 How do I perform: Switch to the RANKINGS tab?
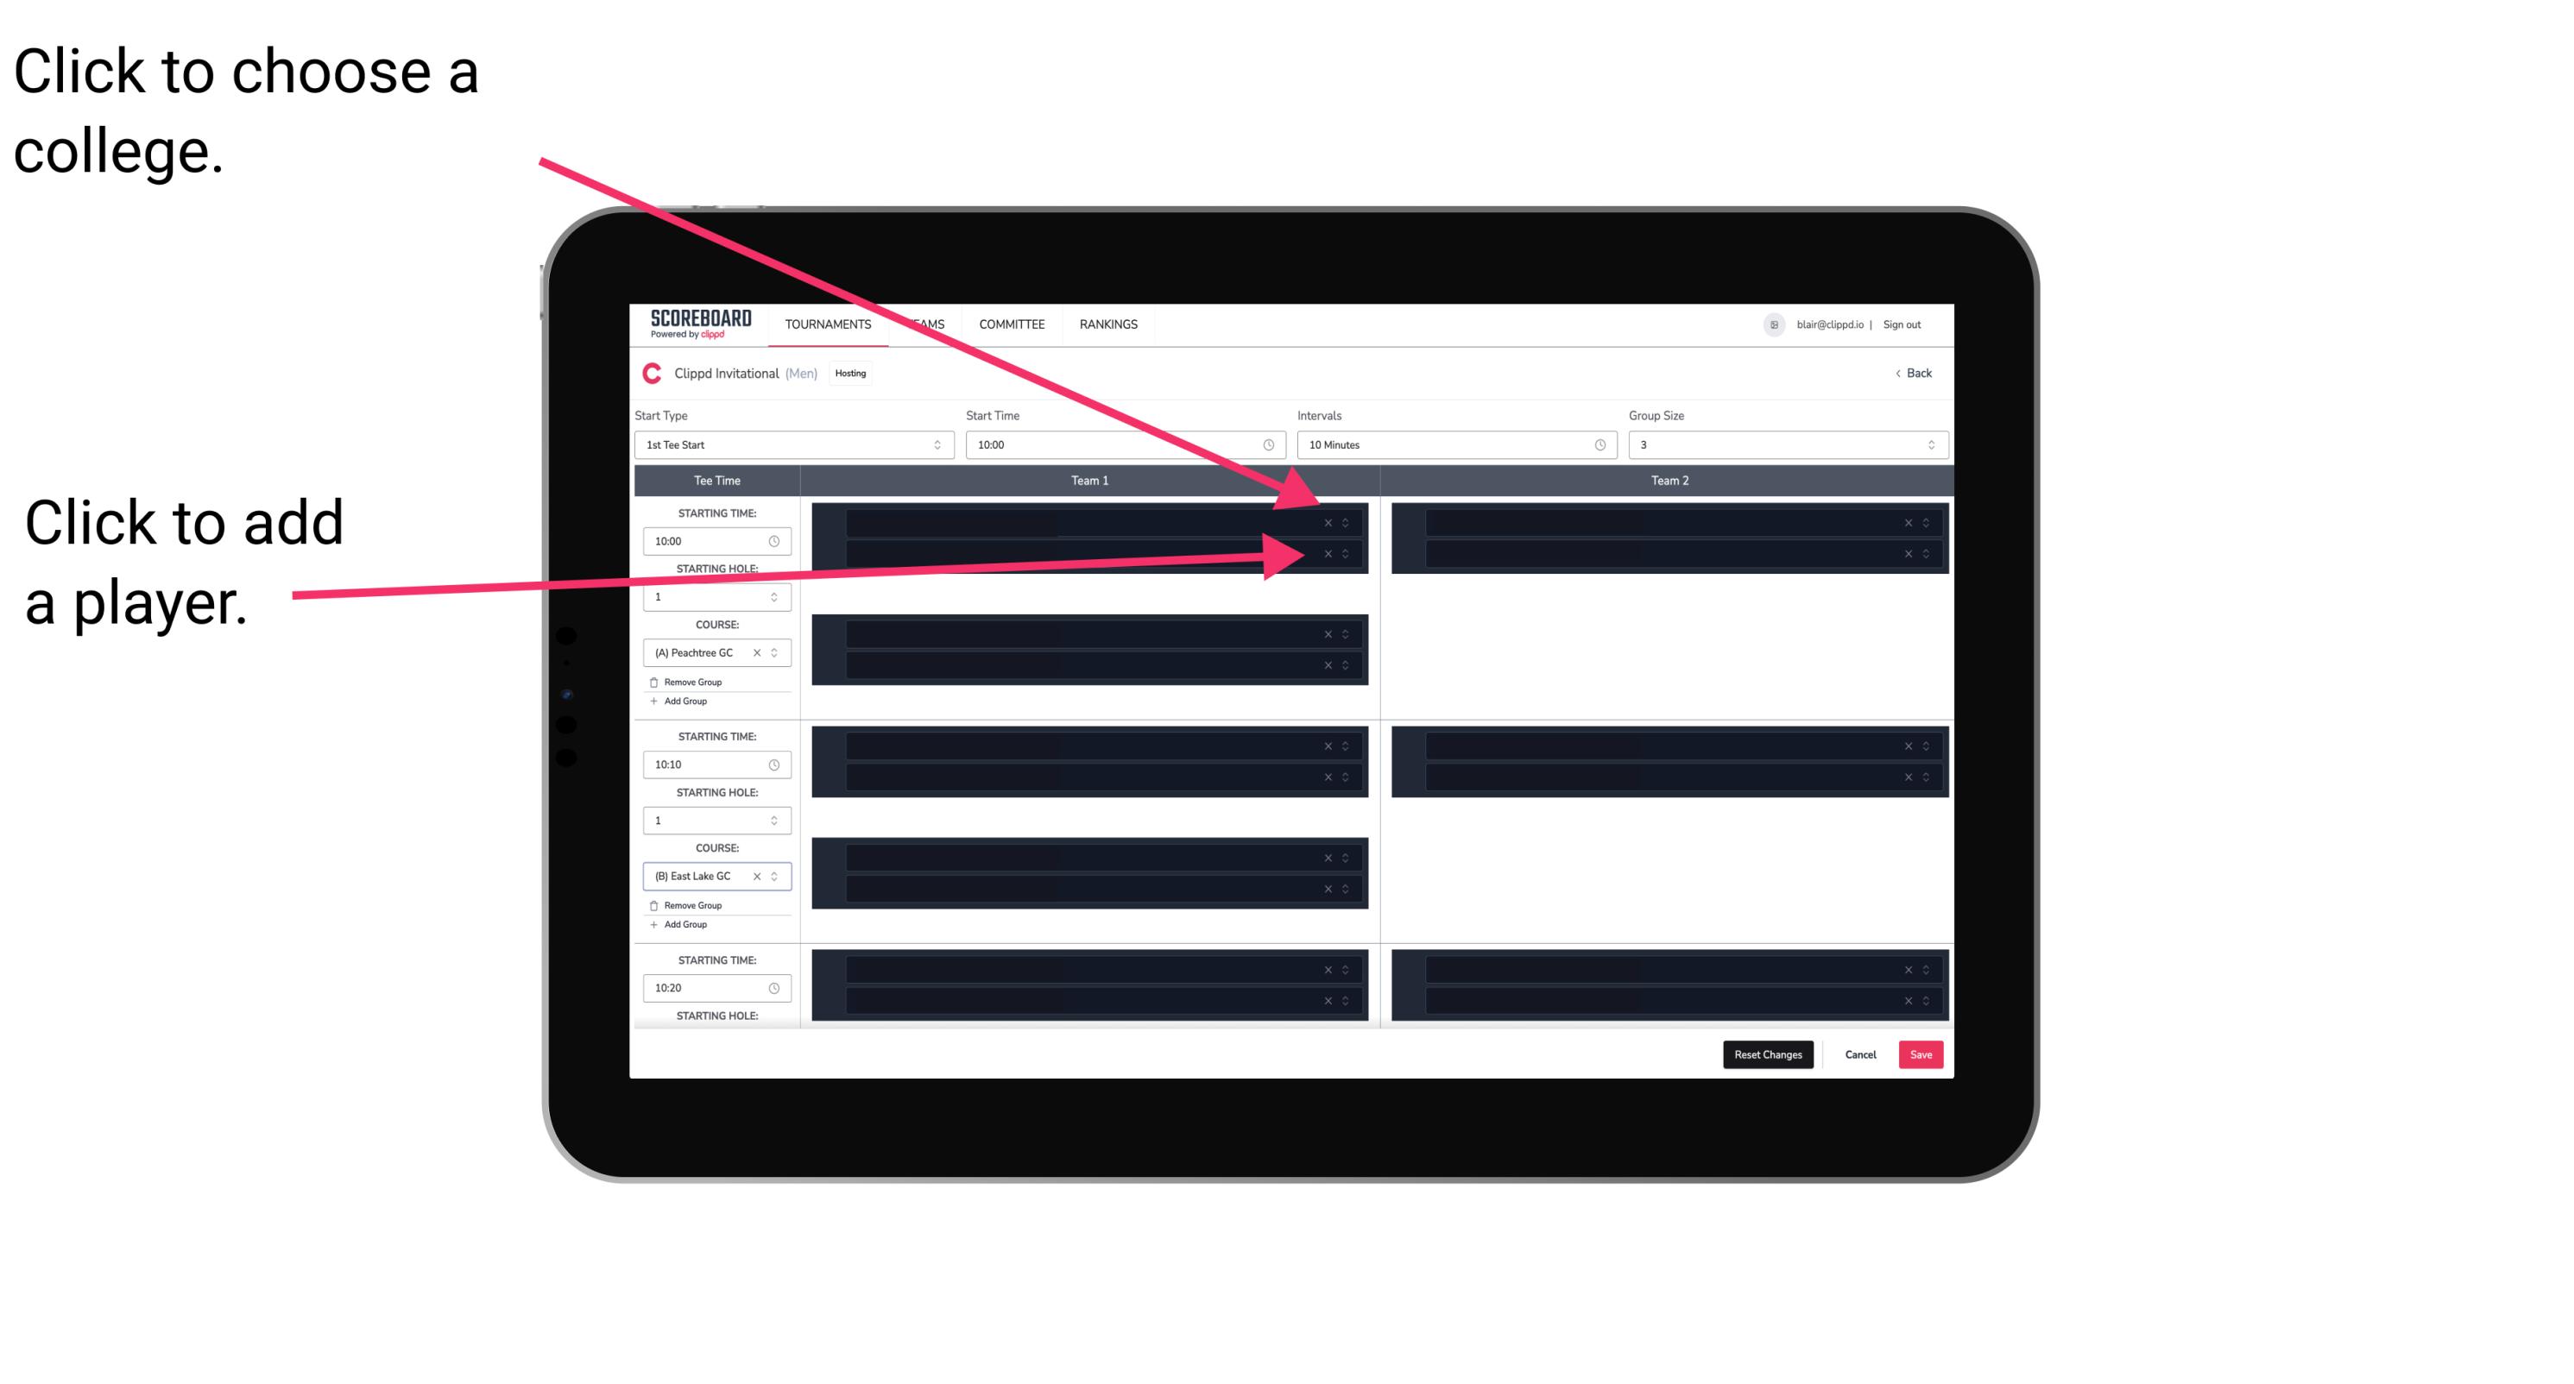[1108, 325]
